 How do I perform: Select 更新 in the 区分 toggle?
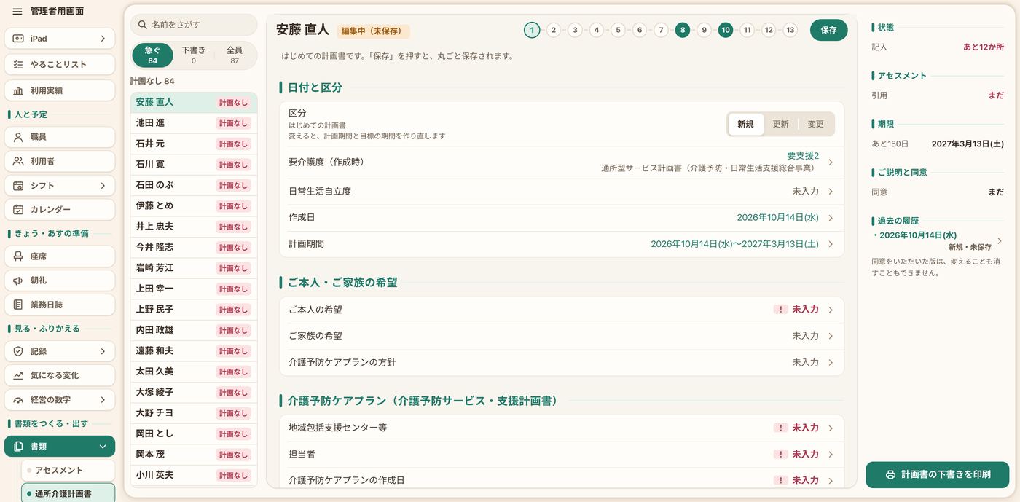tap(781, 125)
